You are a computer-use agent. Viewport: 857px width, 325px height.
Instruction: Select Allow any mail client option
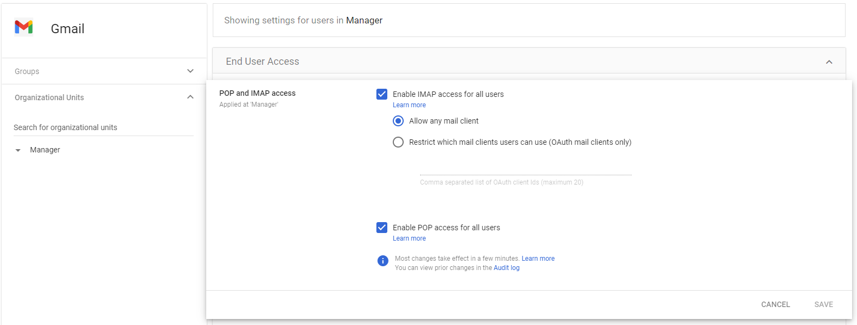coord(398,121)
